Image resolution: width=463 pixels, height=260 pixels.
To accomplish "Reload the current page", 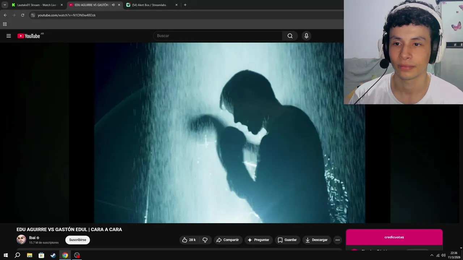I will pyautogui.click(x=22, y=15).
